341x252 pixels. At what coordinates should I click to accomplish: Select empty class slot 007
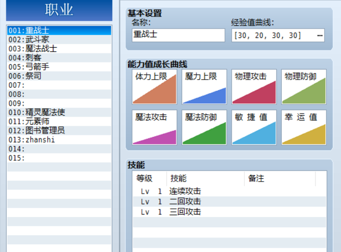point(59,85)
